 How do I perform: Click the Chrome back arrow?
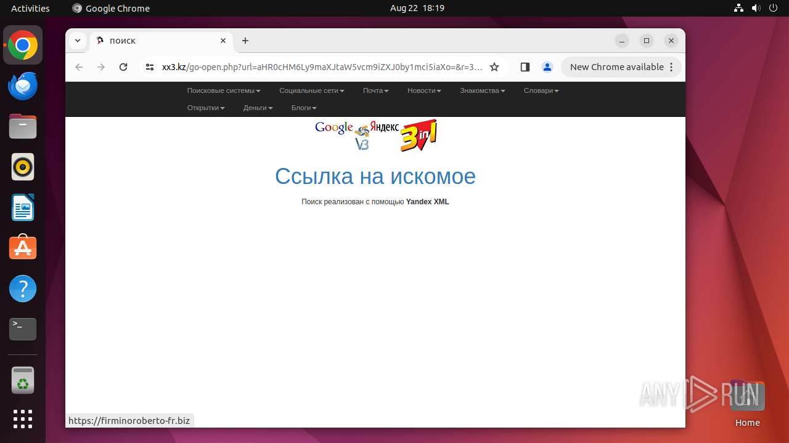point(79,67)
